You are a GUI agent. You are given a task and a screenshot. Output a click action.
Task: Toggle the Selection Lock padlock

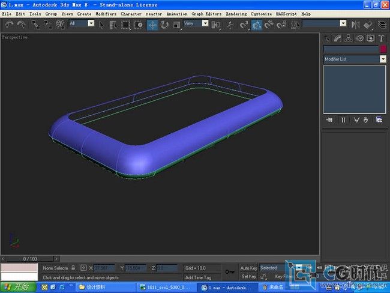tap(73, 268)
